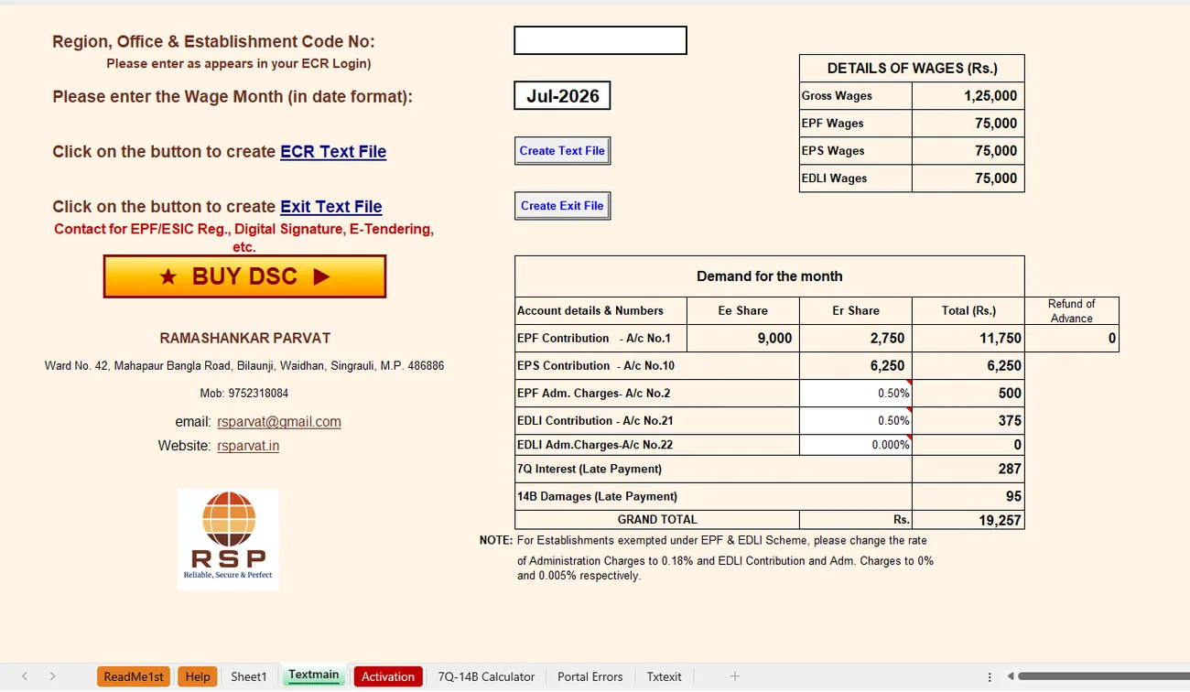This screenshot has width=1190, height=692.
Task: Select the EPS Er Share 6,250 cell
Action: click(x=856, y=365)
